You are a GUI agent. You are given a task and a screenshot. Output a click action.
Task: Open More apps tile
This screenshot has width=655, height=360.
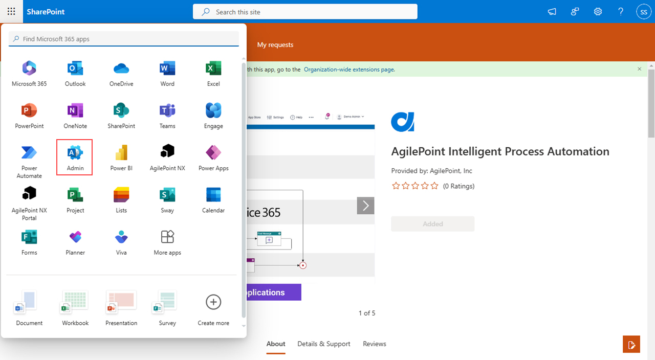click(x=167, y=242)
